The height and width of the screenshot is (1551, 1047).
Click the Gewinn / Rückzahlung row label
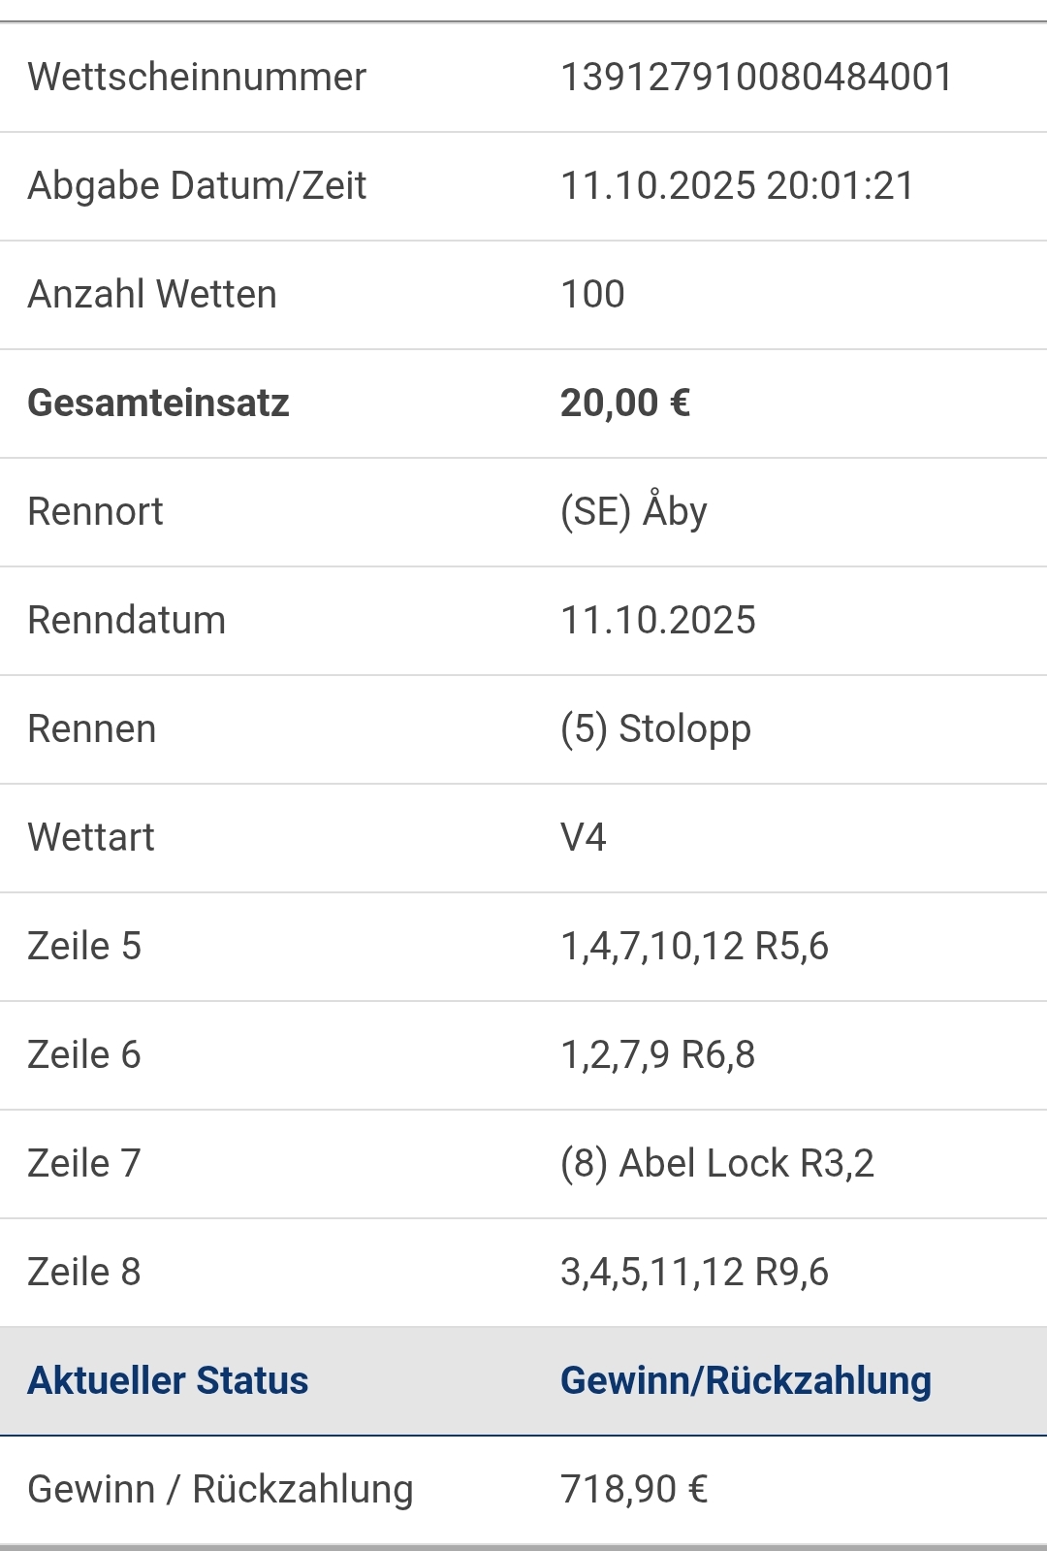(x=220, y=1489)
